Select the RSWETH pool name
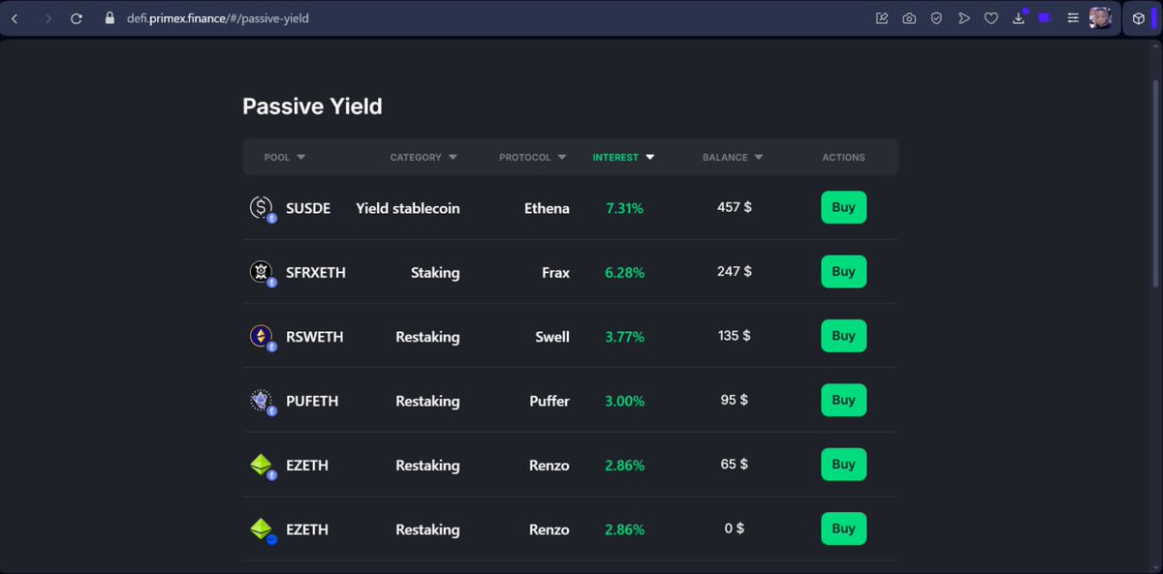 315,337
